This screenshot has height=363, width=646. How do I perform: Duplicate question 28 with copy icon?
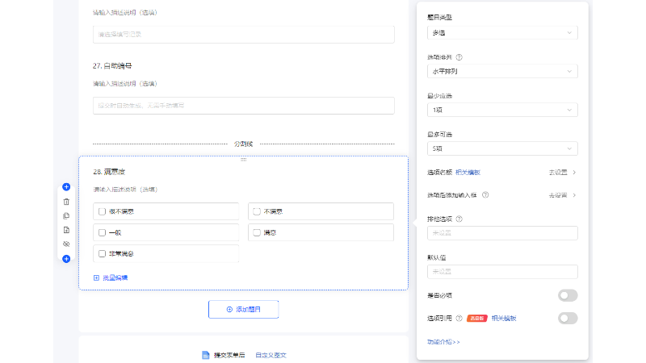(x=66, y=215)
